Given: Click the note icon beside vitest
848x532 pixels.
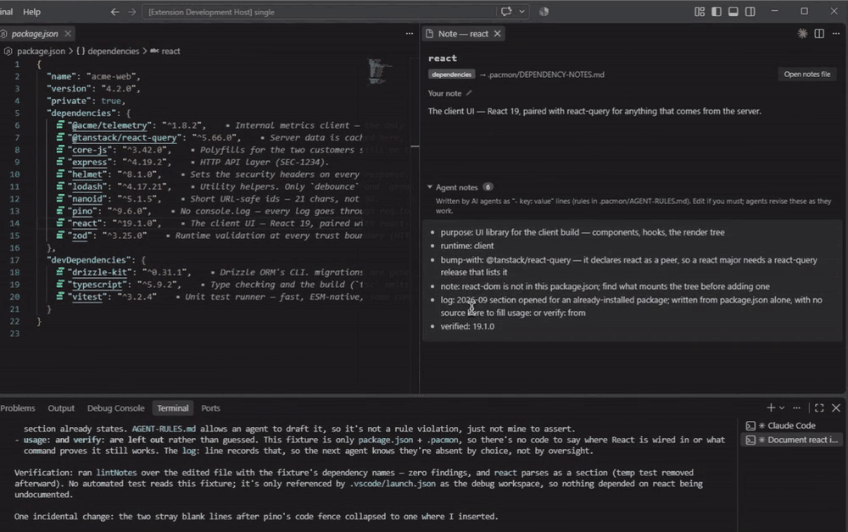Looking at the screenshot, I should pyautogui.click(x=60, y=296).
